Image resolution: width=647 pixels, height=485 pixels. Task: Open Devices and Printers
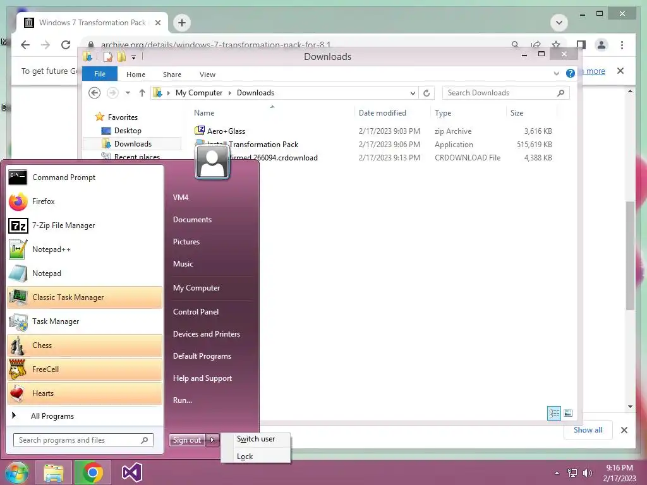point(207,334)
